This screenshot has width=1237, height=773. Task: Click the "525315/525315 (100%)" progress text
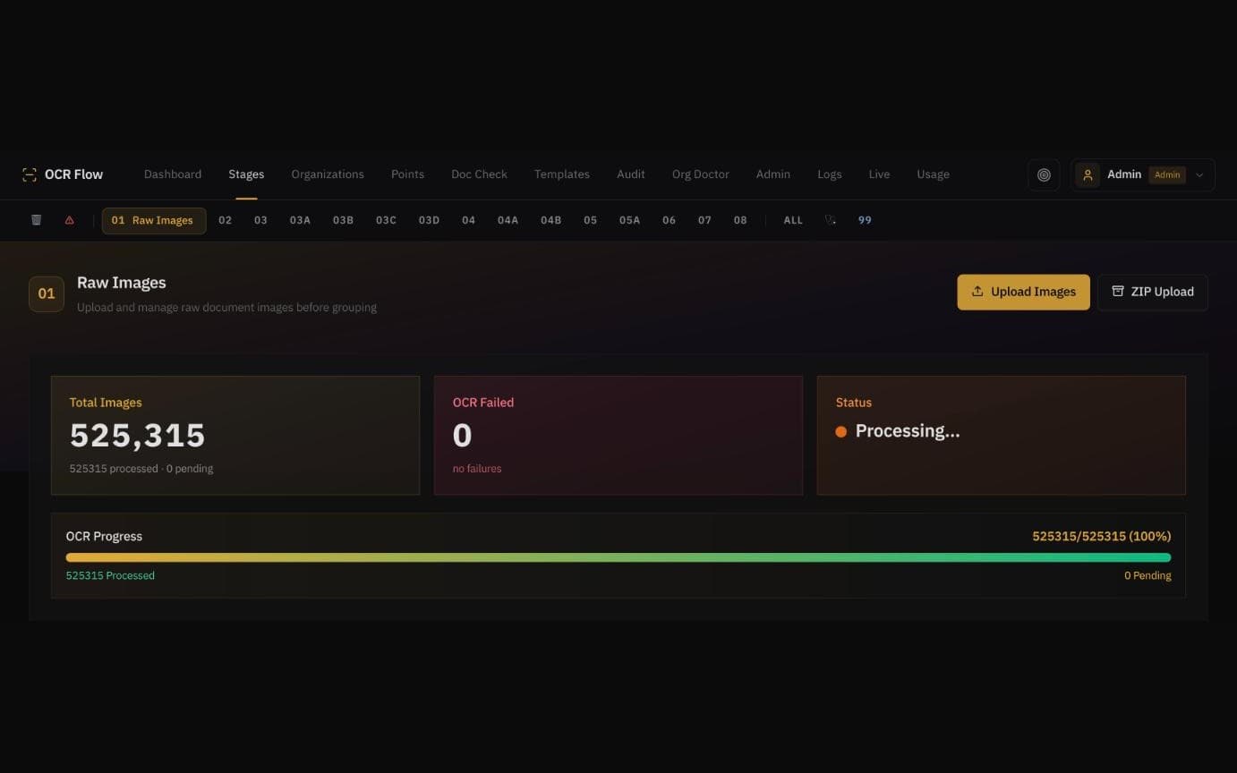pos(1102,536)
